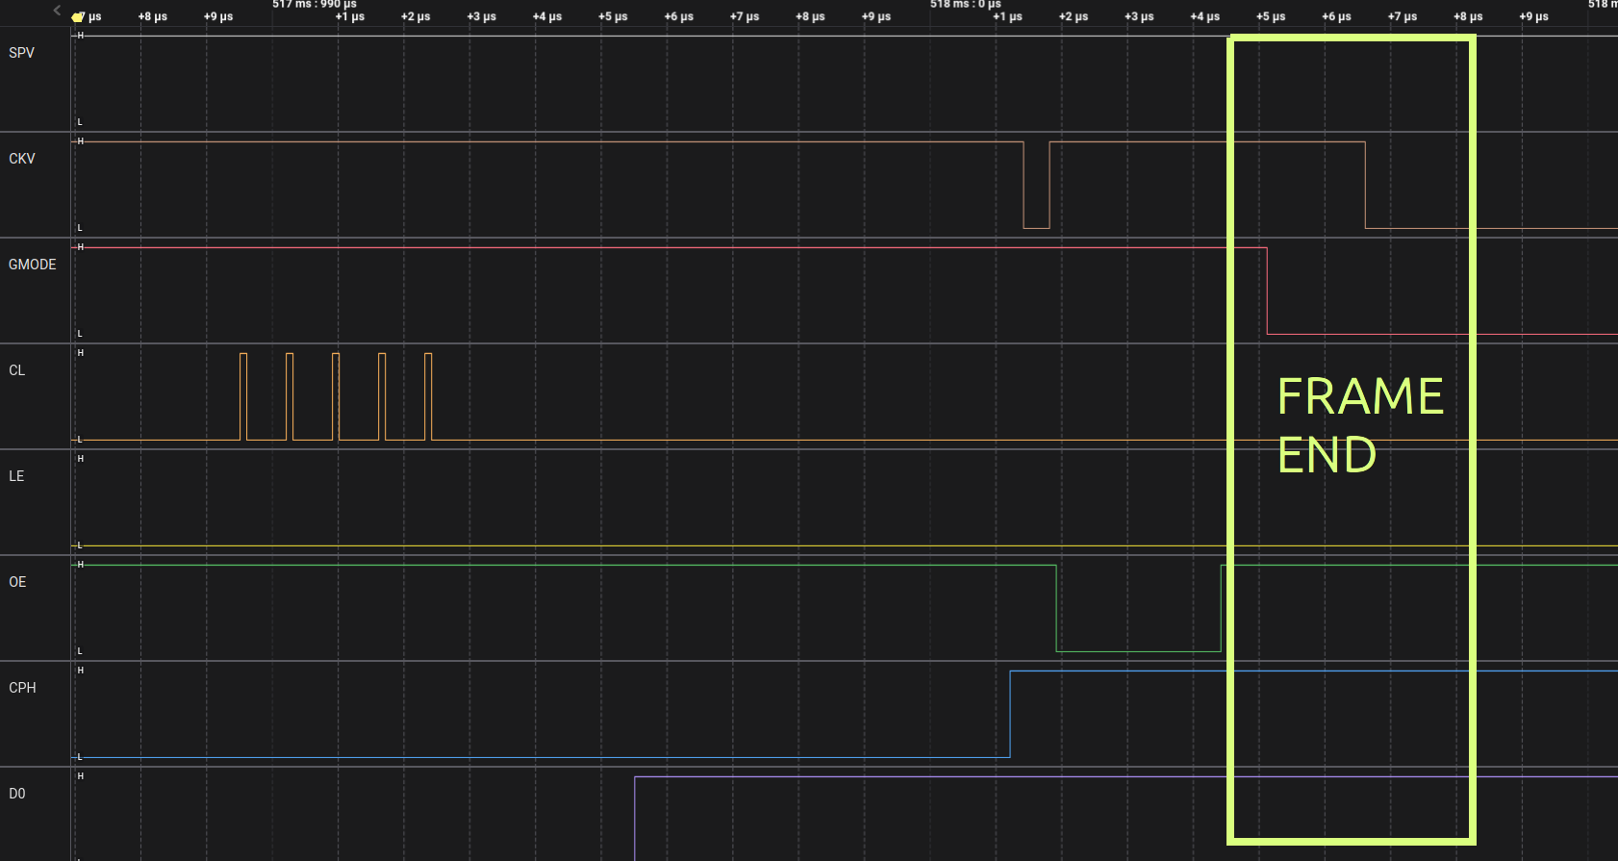The width and height of the screenshot is (1618, 861).
Task: Select the SPV channel label
Action: 21,53
